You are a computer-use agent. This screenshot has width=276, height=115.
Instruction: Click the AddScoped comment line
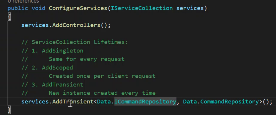47,68
